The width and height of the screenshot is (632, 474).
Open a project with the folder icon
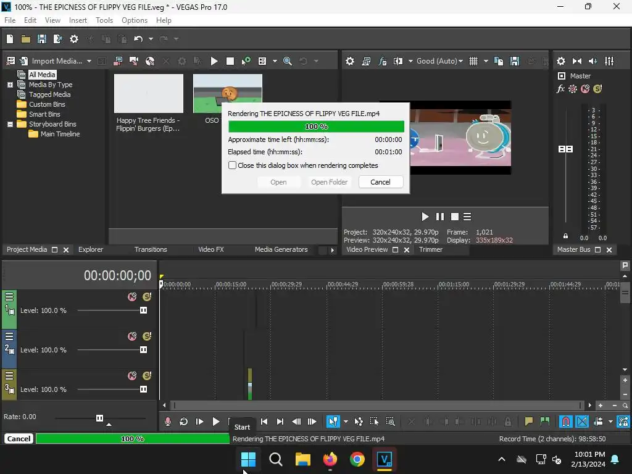tap(26, 39)
